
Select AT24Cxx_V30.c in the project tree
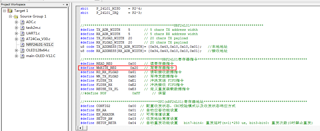(38, 39)
